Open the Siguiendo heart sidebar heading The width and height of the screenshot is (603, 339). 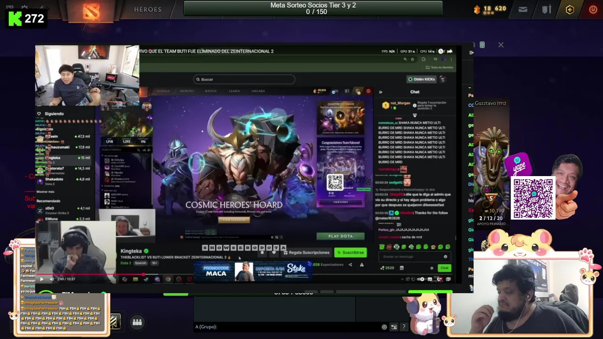50,113
